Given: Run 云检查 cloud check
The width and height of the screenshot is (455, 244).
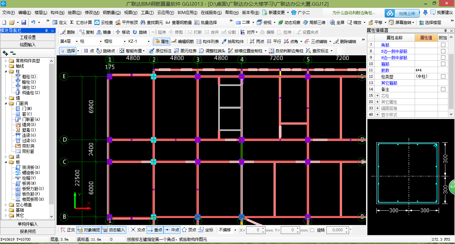Looking at the screenshot, I should tap(104, 22).
